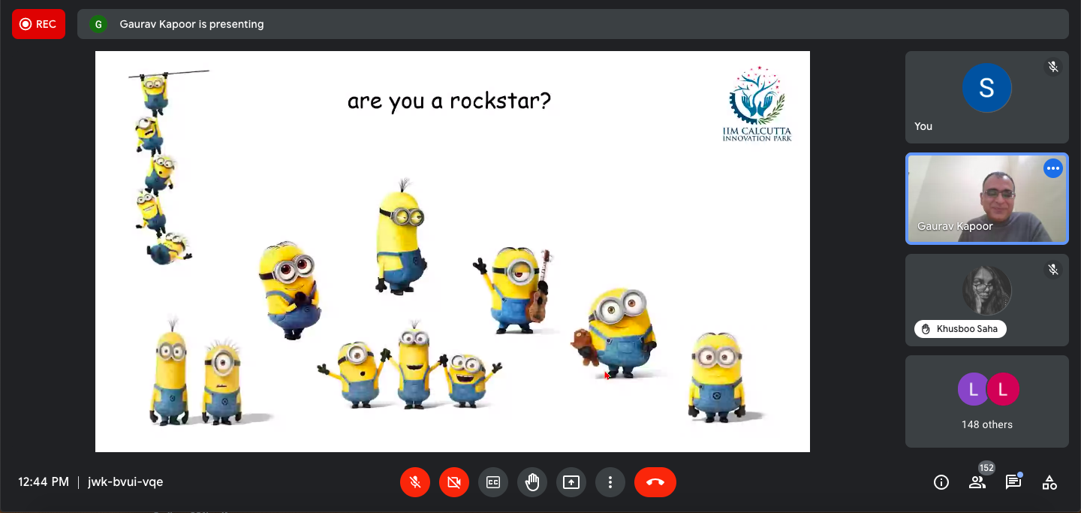Leave the call
The height and width of the screenshot is (513, 1081).
click(655, 482)
